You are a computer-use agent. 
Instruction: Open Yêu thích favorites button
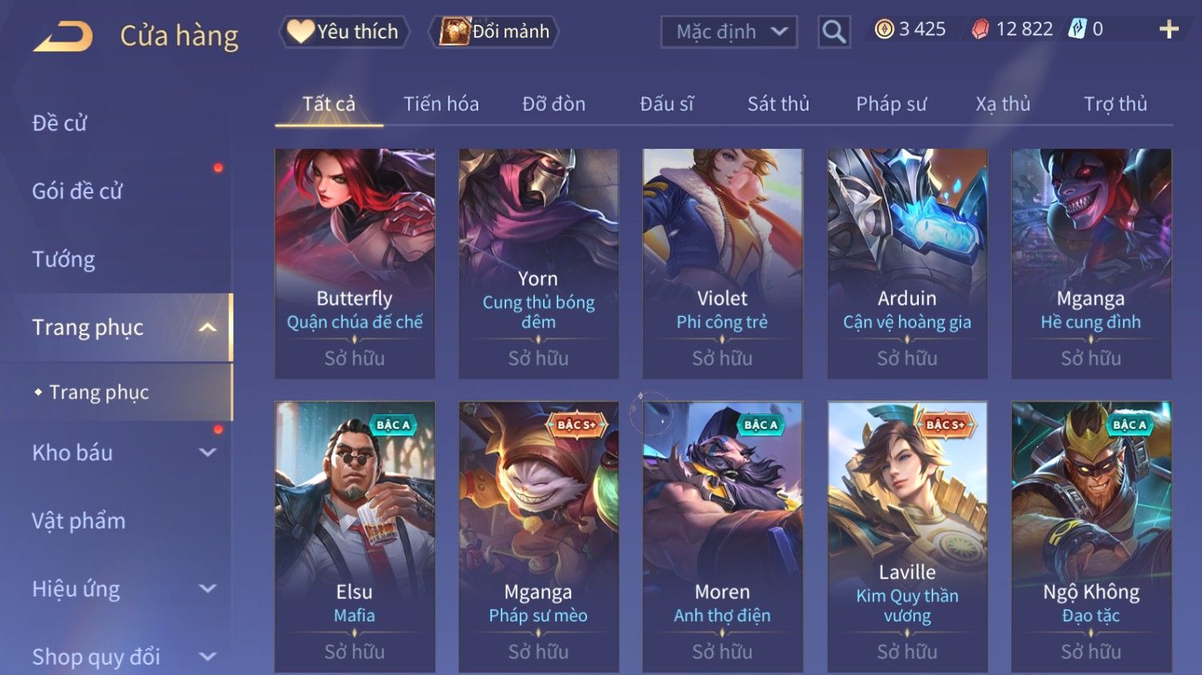344,32
